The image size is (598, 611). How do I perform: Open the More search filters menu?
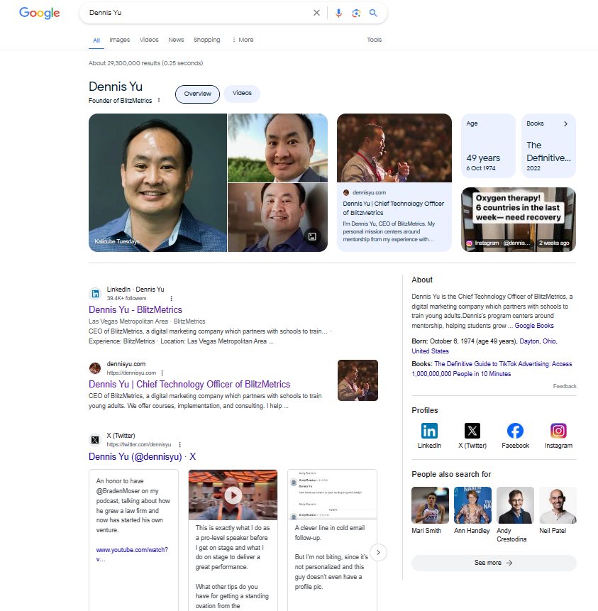243,40
